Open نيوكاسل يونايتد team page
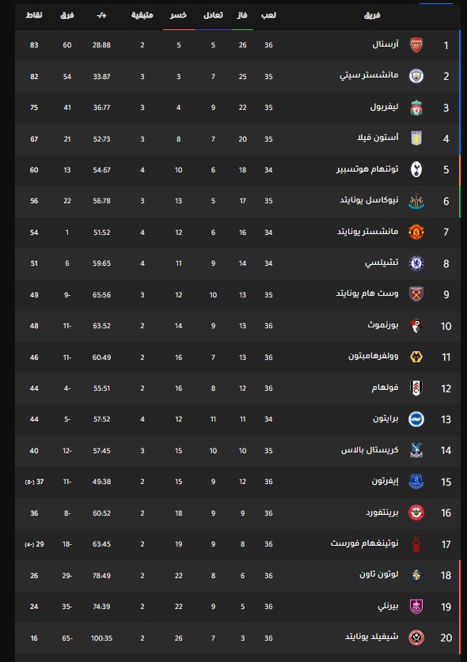This screenshot has height=662, width=467. [369, 201]
